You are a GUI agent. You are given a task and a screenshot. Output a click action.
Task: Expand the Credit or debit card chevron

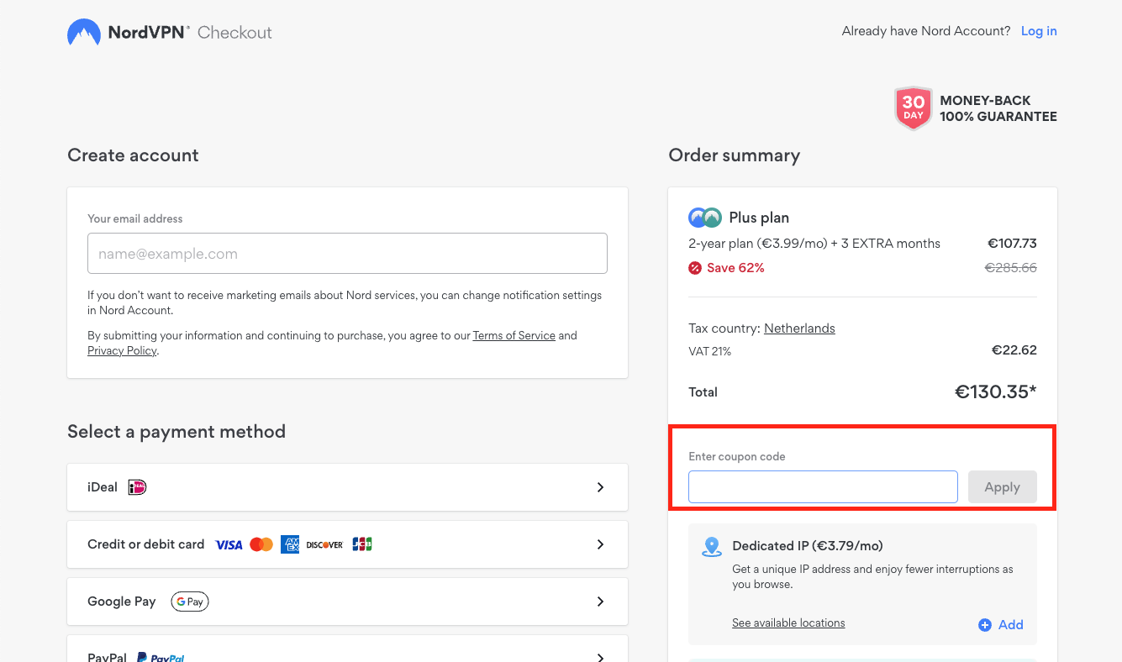pos(600,544)
